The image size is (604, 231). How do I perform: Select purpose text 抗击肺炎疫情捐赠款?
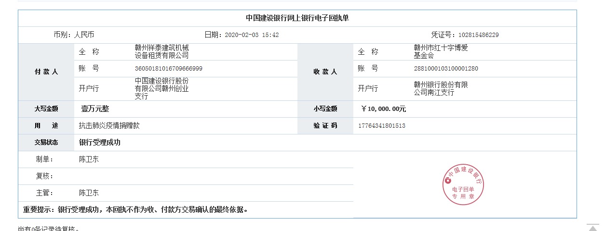coord(109,126)
